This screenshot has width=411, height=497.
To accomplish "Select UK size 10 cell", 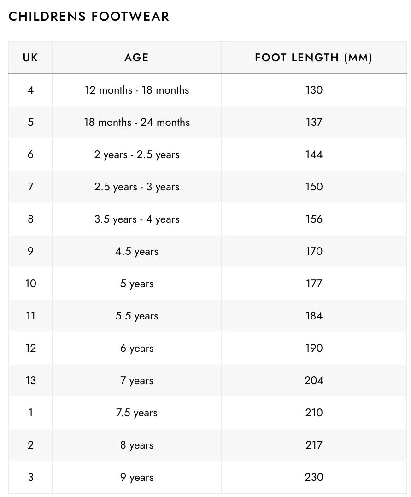I will point(30,284).
